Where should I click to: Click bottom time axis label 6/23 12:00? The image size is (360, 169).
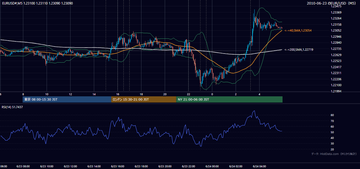(x=70, y=166)
